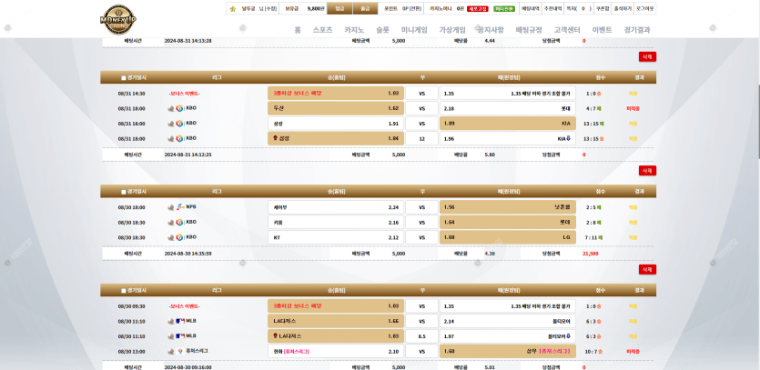Click the KBO logo in 삼성 1.91 row

(180, 124)
